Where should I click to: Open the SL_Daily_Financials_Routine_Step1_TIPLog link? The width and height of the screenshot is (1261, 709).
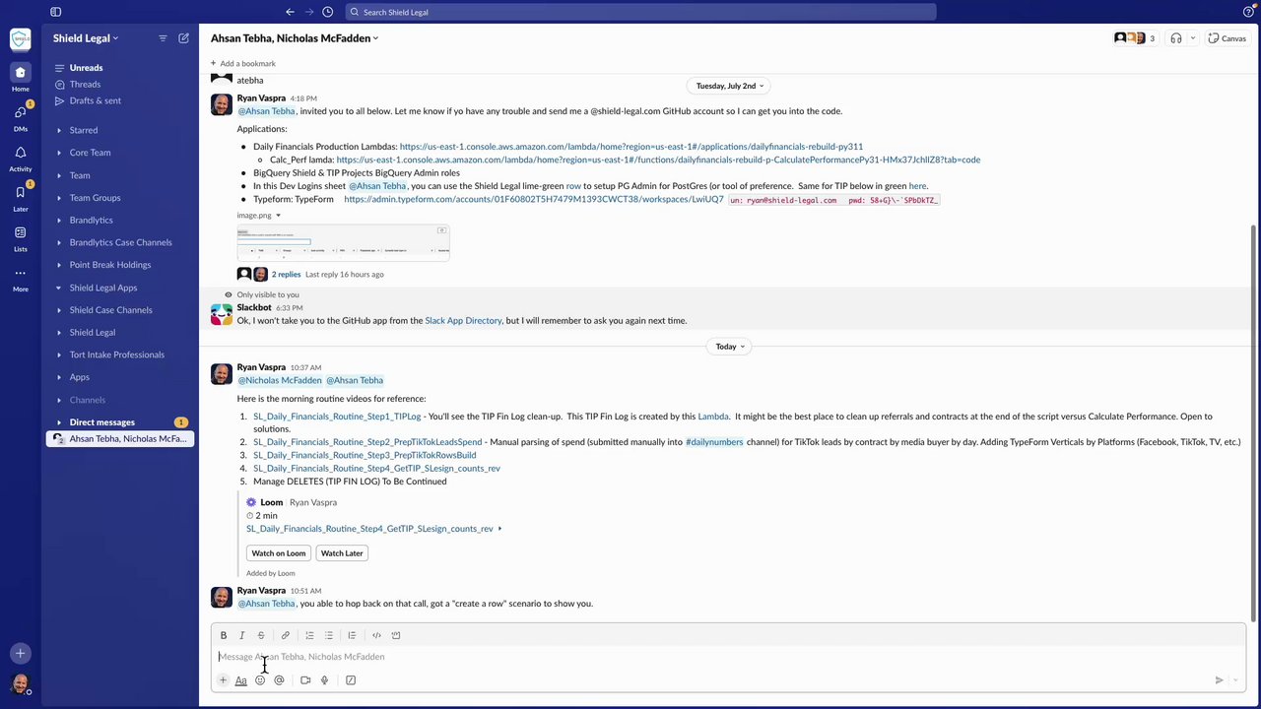337,417
